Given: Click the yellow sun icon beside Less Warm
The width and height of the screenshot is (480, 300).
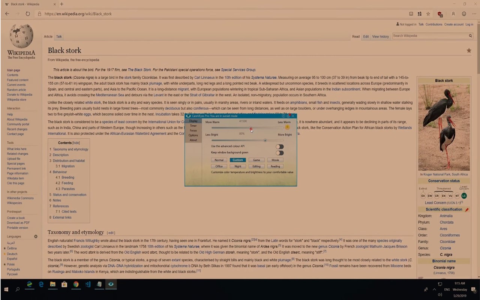Looking at the screenshot, I should click(287, 127).
